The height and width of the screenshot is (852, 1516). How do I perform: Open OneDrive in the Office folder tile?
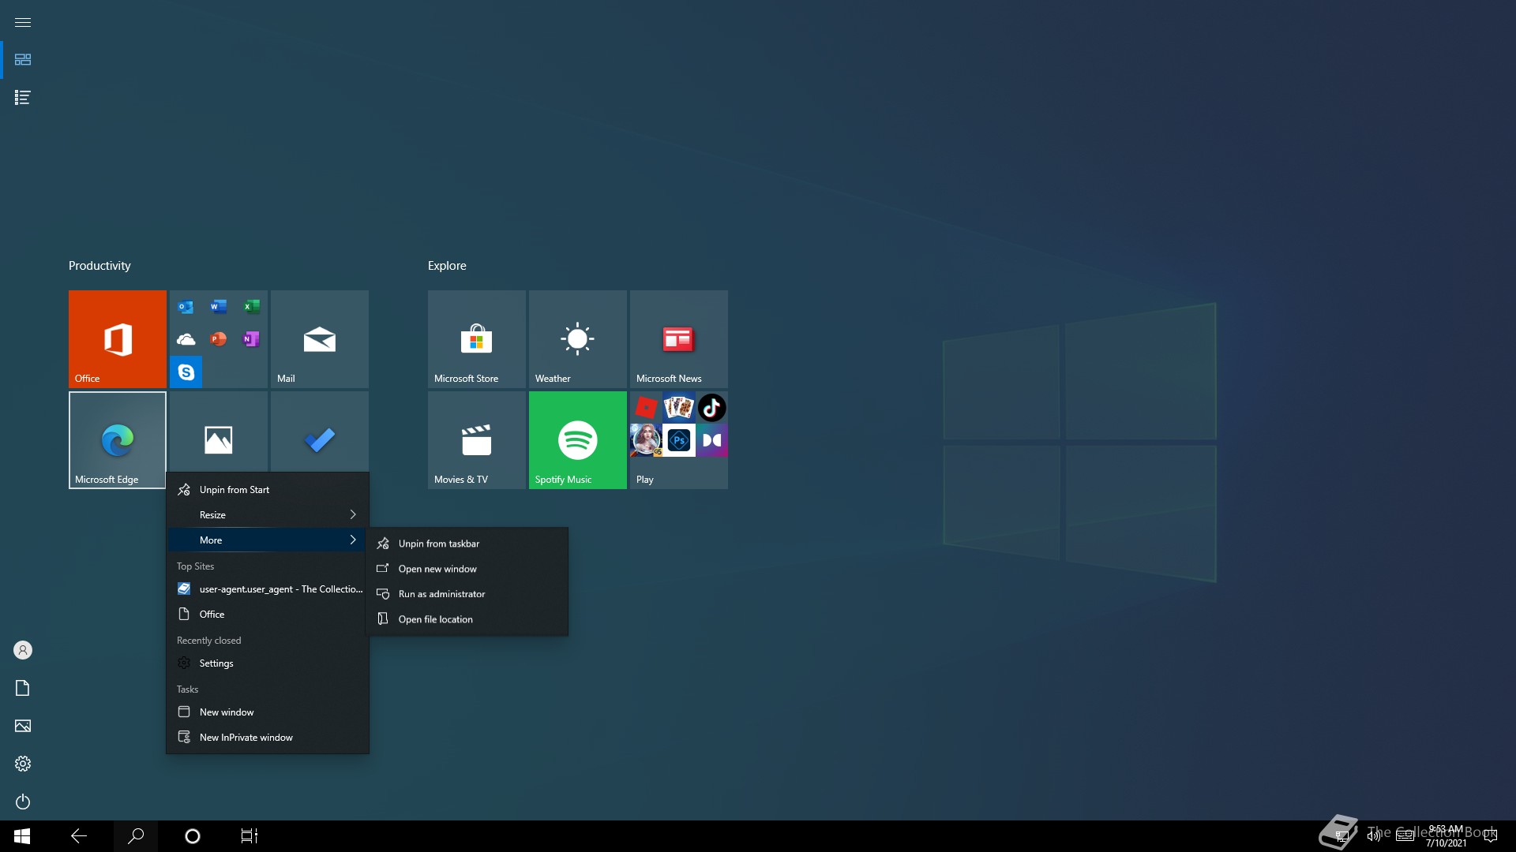point(186,339)
